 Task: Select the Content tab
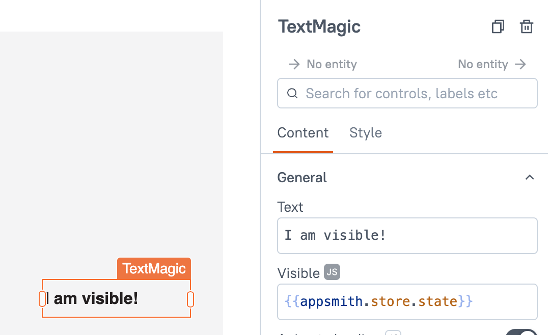tap(303, 133)
